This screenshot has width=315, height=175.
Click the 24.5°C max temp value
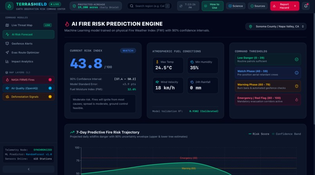163,68
